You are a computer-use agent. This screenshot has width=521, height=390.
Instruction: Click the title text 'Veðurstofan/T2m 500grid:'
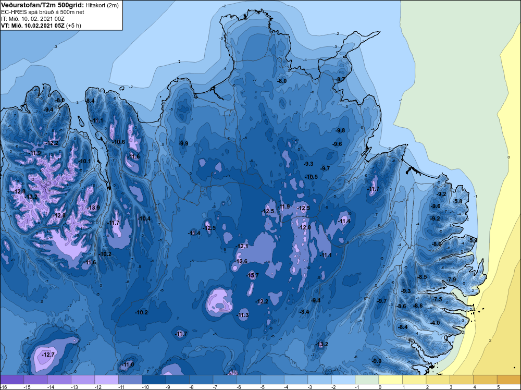(x=42, y=5)
